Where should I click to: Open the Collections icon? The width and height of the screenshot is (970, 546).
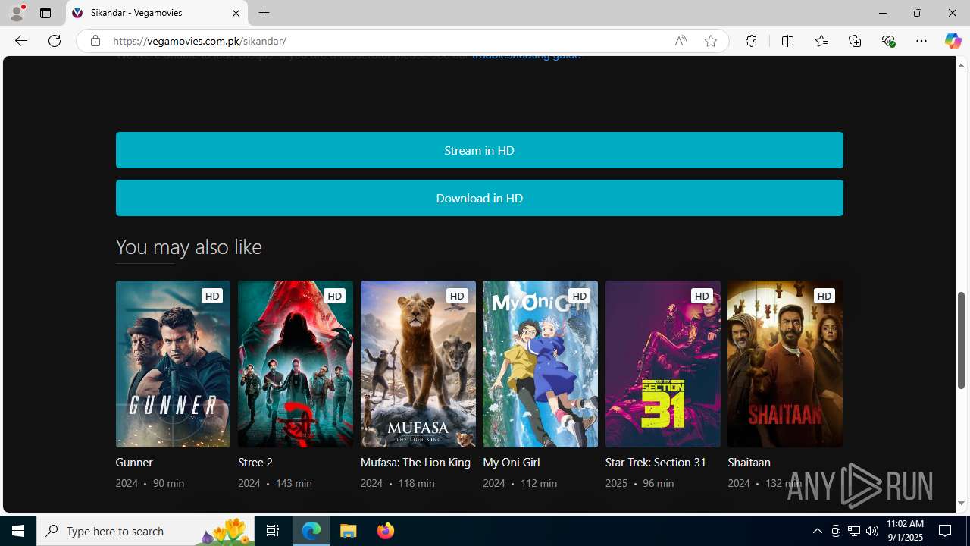point(855,41)
